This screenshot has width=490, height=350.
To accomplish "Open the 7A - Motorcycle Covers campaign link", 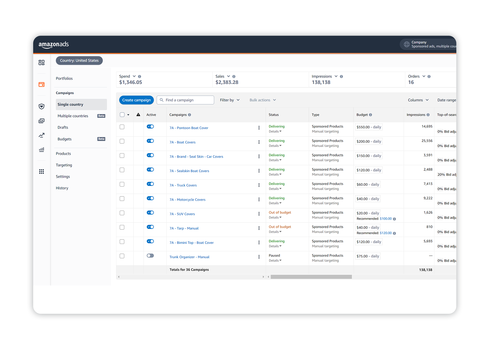I will pos(187,199).
